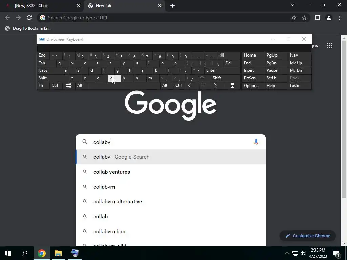Open Chrome's three-dot menu

tap(340, 18)
